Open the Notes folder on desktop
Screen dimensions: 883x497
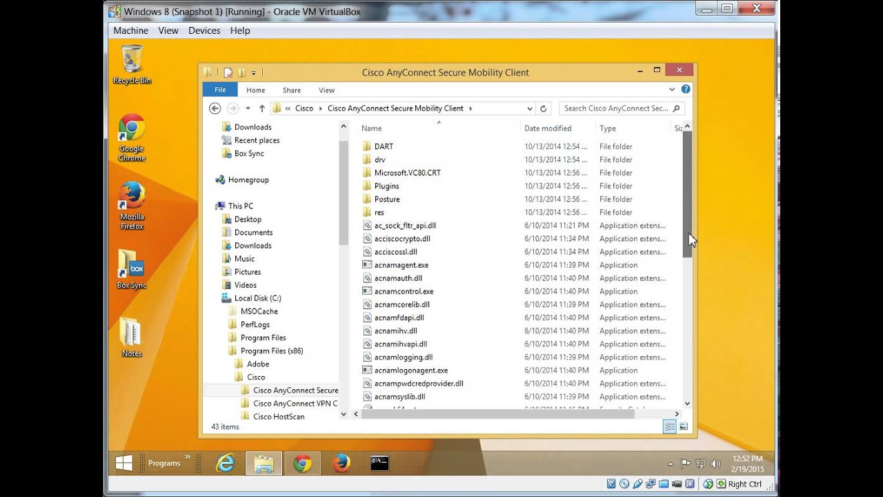[x=131, y=338]
